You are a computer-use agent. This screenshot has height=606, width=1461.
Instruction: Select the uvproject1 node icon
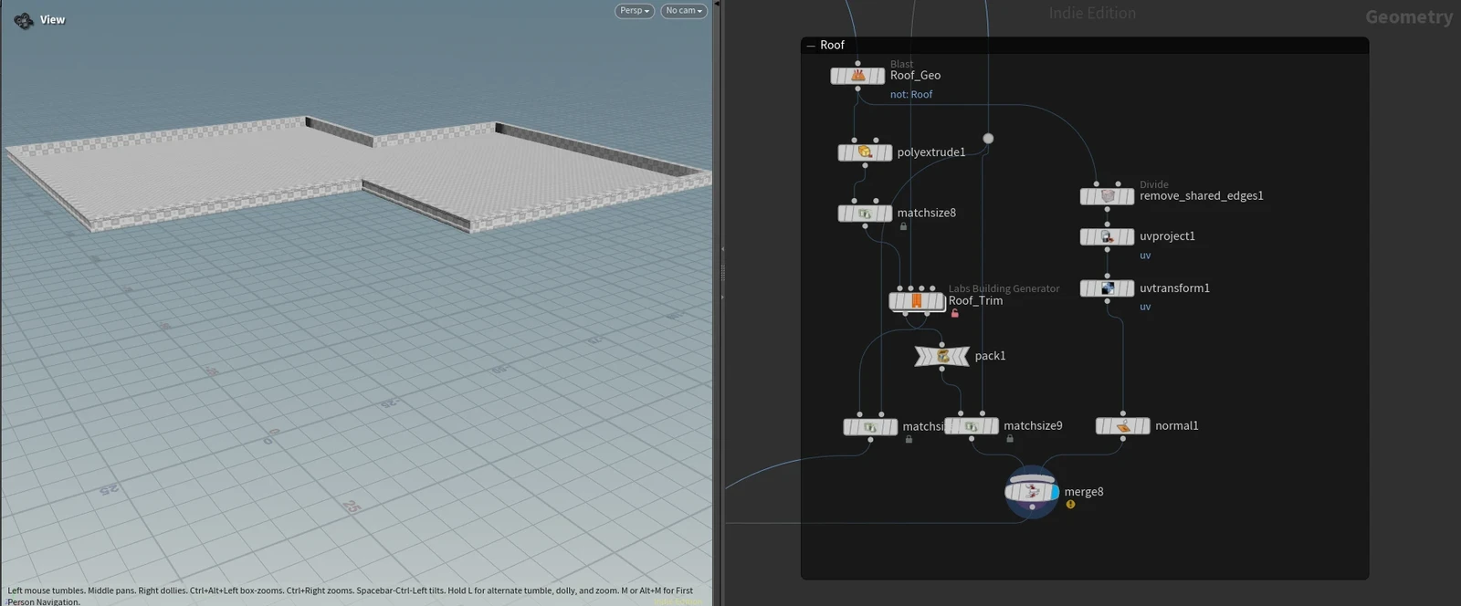[1108, 236]
